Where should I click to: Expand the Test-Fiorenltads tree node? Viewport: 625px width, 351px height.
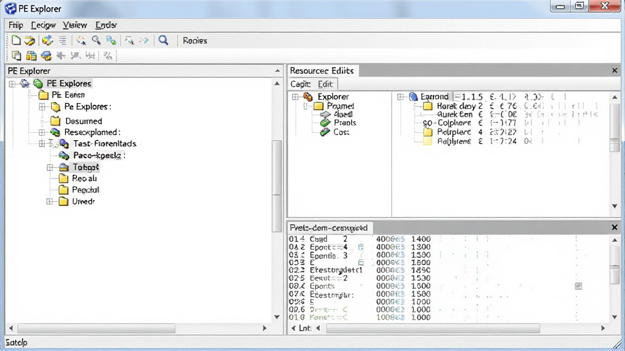pyautogui.click(x=42, y=144)
